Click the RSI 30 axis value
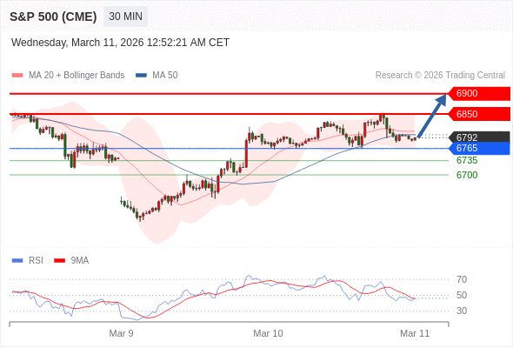513x348 pixels. pos(462,311)
